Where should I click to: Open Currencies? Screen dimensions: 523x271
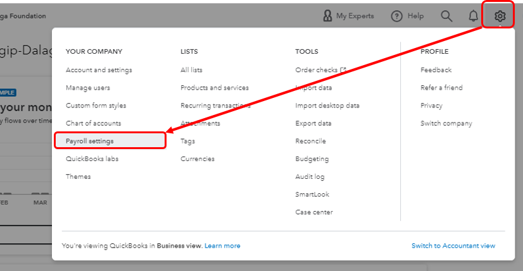[x=198, y=159]
